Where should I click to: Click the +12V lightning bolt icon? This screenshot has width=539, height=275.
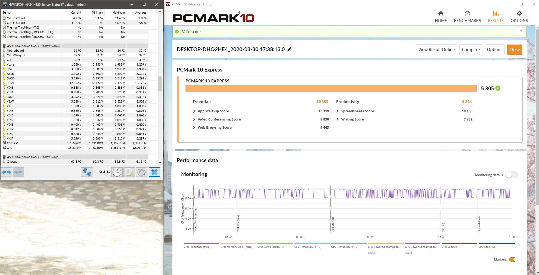[4, 83]
